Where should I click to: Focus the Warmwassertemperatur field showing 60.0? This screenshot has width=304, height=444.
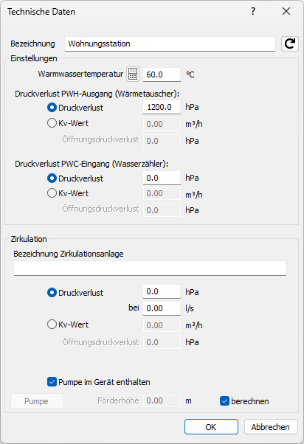162,74
